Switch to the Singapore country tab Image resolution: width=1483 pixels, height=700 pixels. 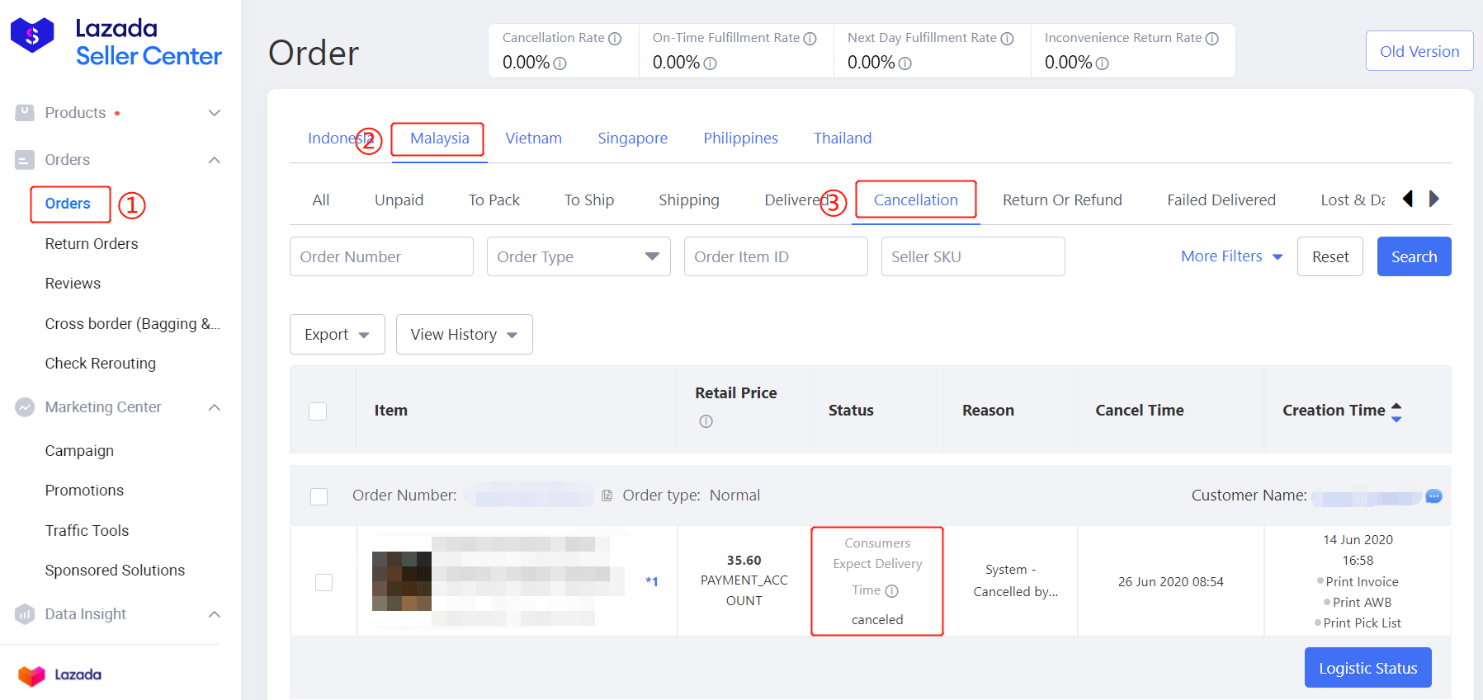(633, 139)
